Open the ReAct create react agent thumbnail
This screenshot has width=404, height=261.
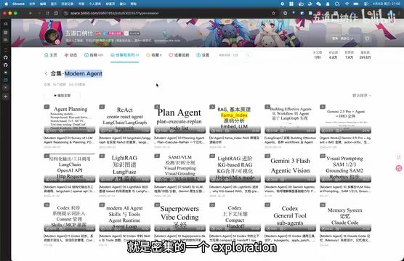pyautogui.click(x=125, y=119)
